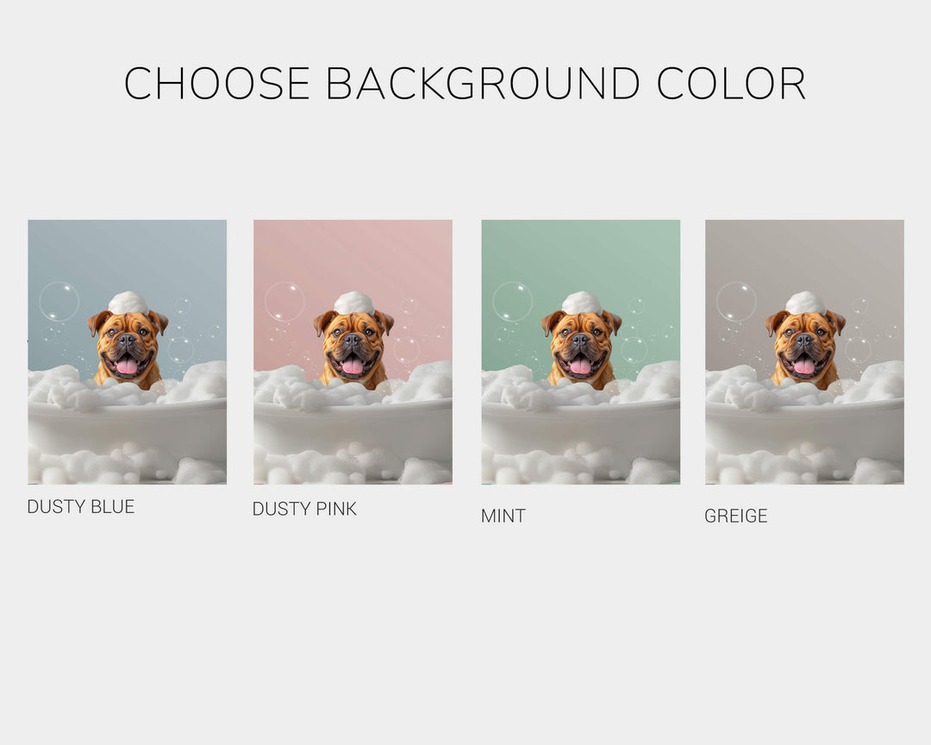931x745 pixels.
Task: Click the large bubble in dusty pink image
Action: 284,302
